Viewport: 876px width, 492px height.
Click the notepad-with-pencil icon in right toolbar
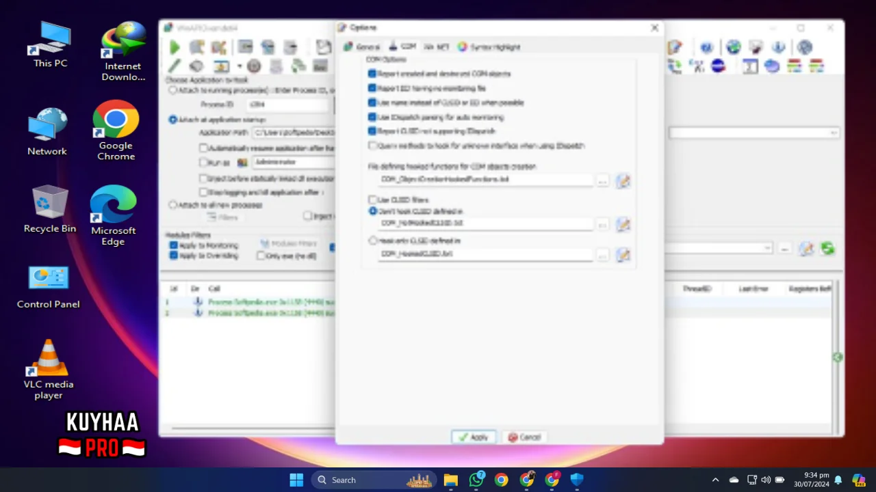click(675, 47)
